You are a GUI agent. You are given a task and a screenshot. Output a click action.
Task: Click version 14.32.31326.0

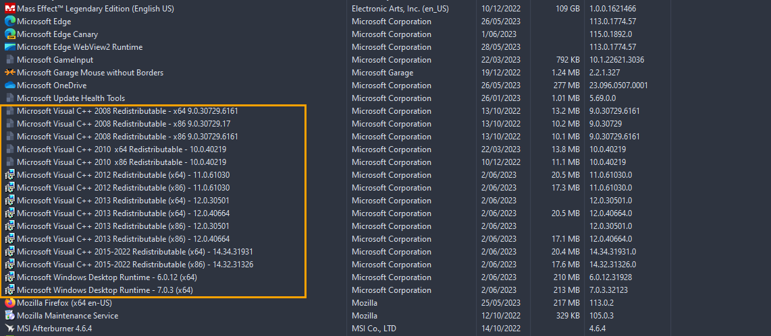pyautogui.click(x=612, y=265)
